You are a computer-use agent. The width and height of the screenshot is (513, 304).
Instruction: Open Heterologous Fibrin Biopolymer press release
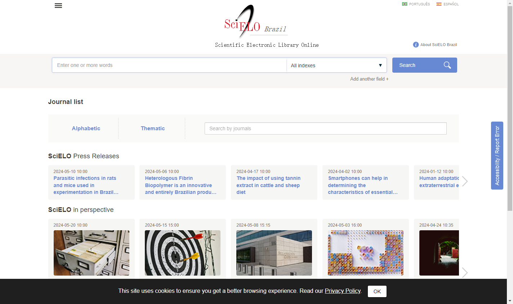181,185
